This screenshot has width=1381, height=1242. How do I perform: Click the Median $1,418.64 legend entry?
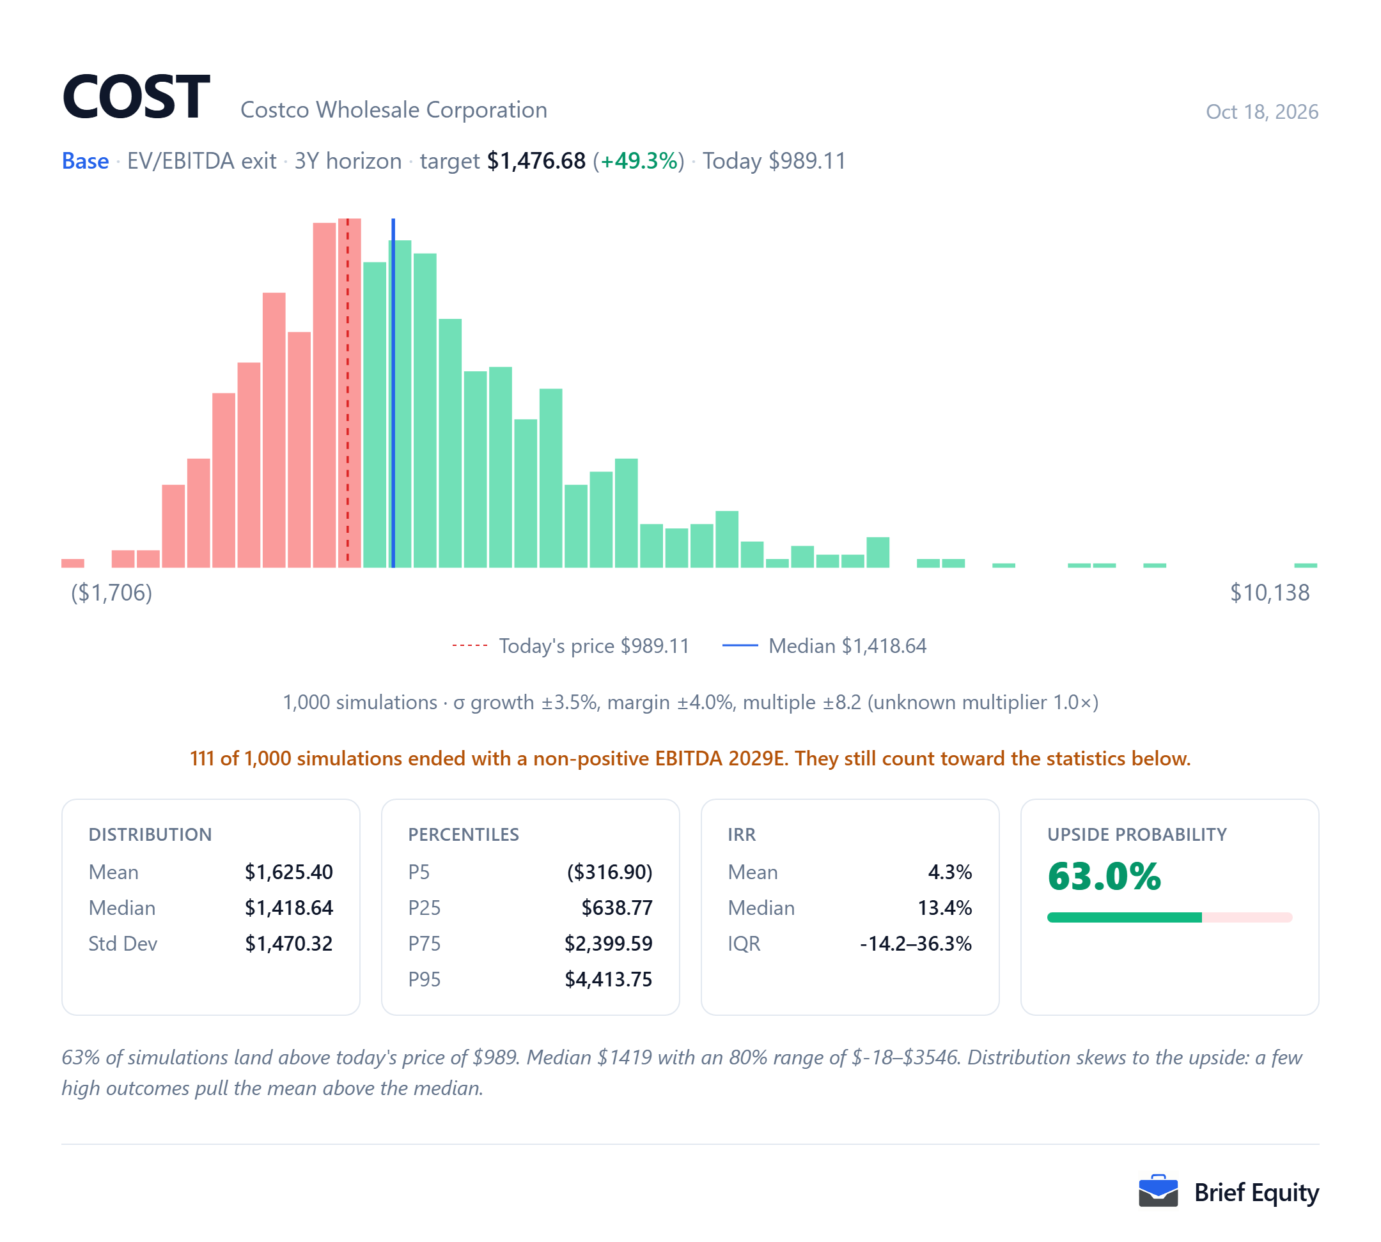tap(823, 645)
